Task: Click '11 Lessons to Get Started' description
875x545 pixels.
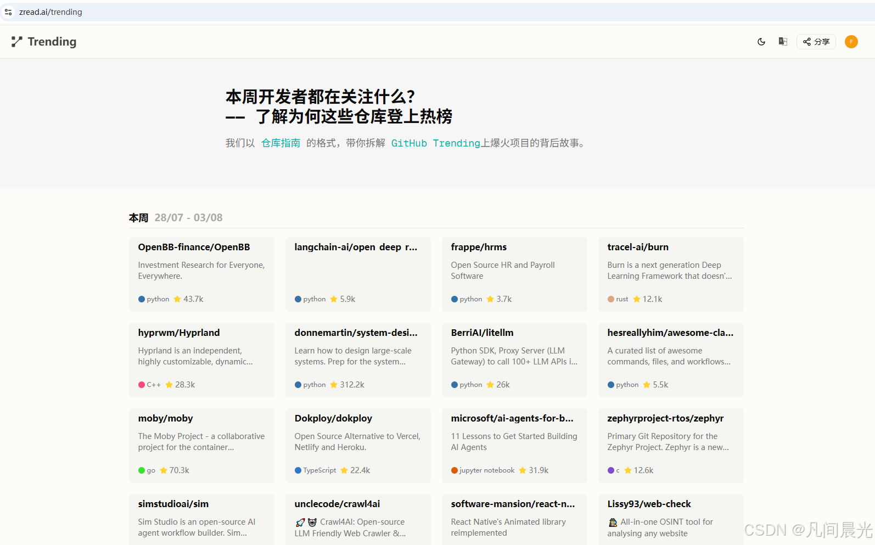Action: click(514, 442)
